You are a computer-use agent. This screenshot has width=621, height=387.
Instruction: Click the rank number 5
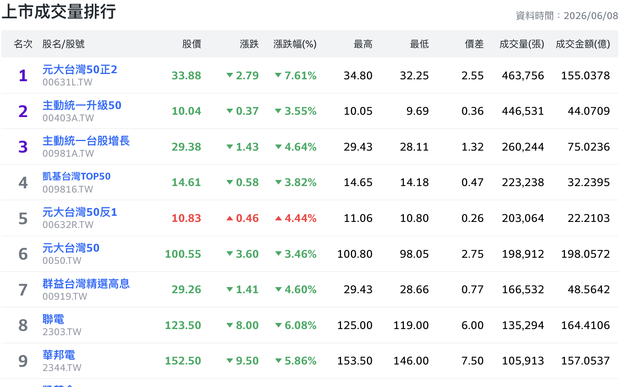click(x=23, y=218)
